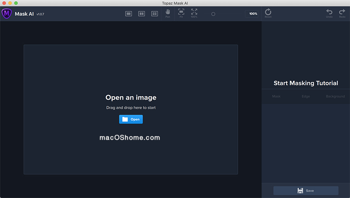Click the v1.0.7 version label
The height and width of the screenshot is (198, 350).
40,14
